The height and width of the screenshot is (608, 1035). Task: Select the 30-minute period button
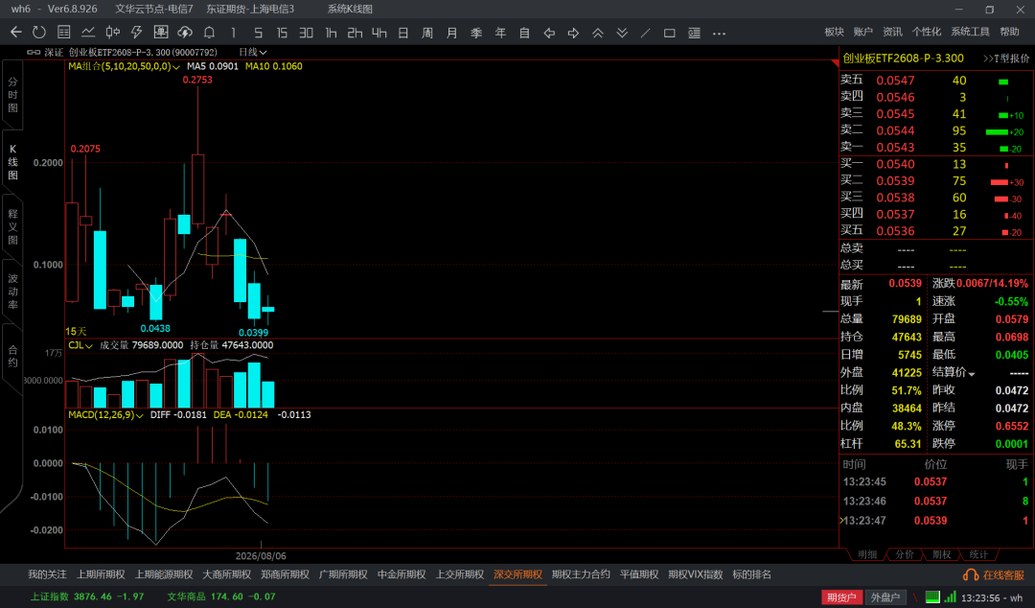pos(306,33)
